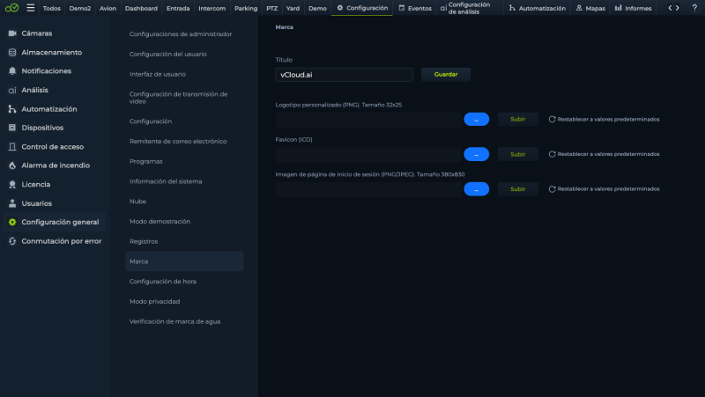Click Subir for custom logo
This screenshot has height=397, width=705.
point(517,119)
